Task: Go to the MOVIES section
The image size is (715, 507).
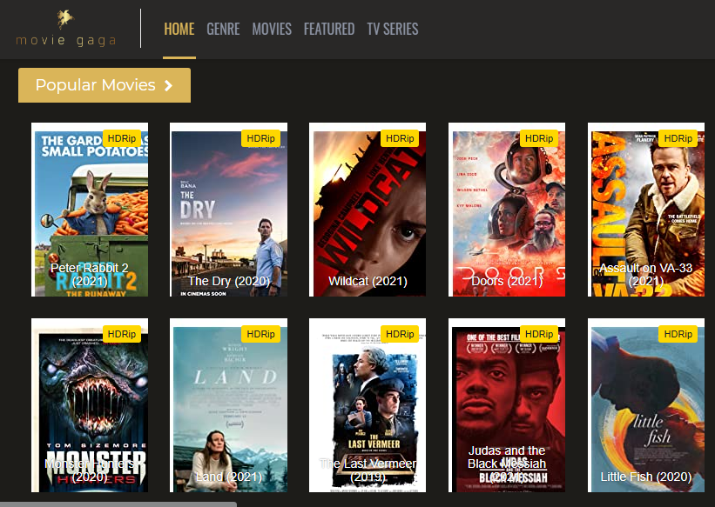Action: pos(272,30)
